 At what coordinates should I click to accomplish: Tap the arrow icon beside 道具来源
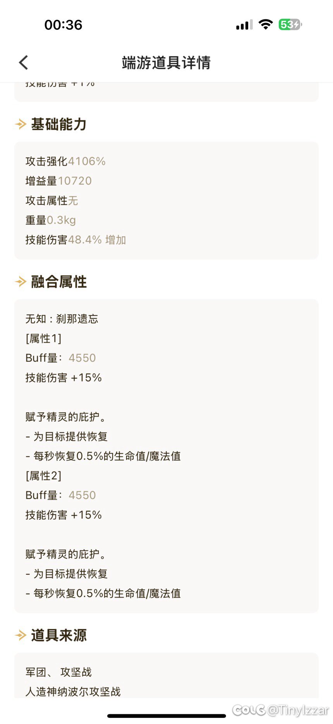[21, 635]
